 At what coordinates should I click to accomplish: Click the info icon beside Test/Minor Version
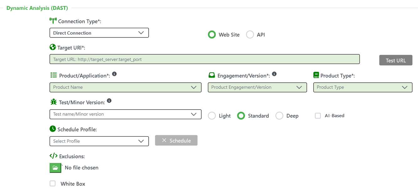pos(109,101)
